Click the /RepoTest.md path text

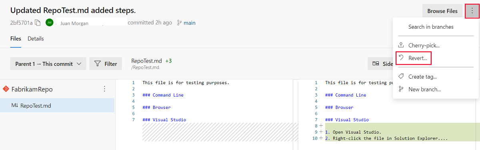[145, 67]
